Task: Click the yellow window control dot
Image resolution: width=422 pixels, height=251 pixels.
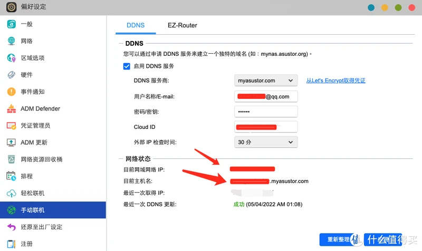Action: click(385, 7)
